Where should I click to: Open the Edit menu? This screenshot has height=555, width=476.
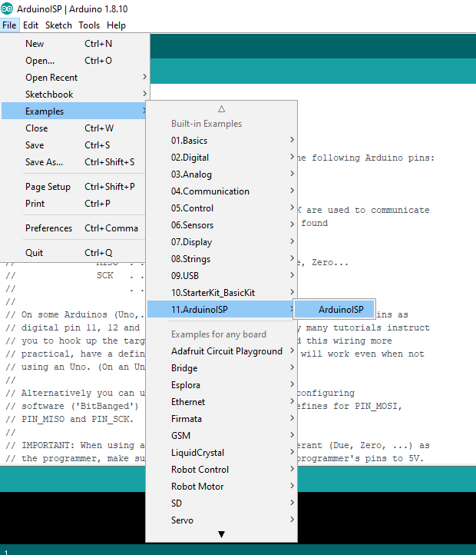(x=31, y=25)
